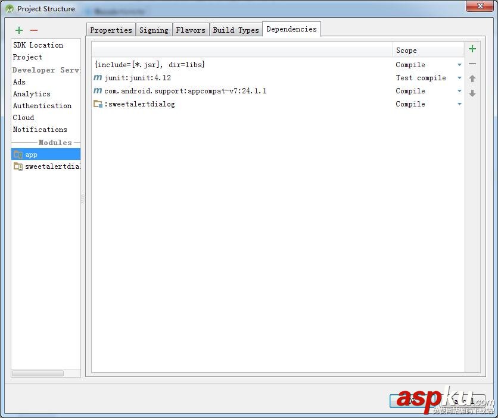The width and height of the screenshot is (498, 418).
Task: Click the green plus above the module list
Action: click(x=18, y=30)
